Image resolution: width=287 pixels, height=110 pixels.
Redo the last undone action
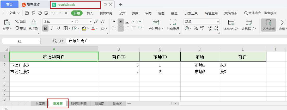pyautogui.click(x=59, y=13)
